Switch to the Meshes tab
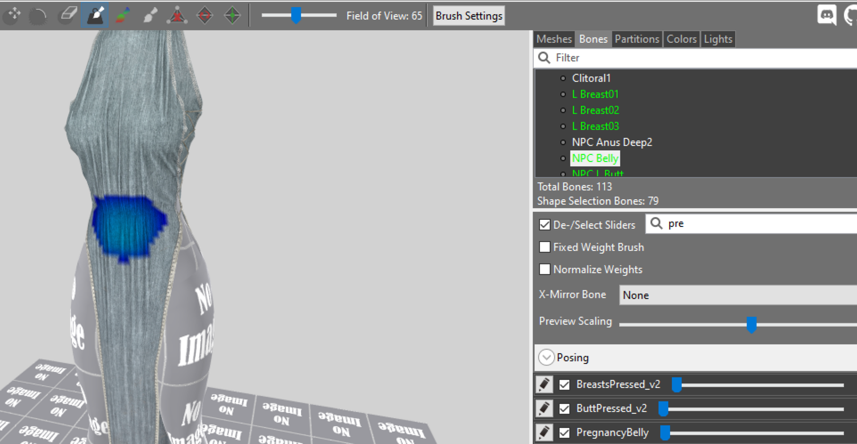Image resolution: width=857 pixels, height=444 pixels. click(x=554, y=39)
